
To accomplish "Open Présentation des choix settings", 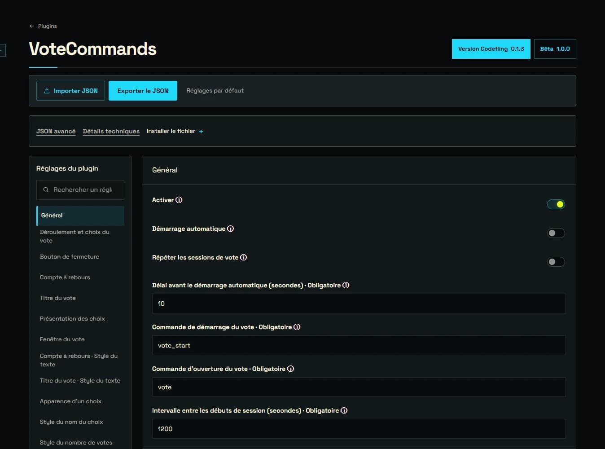I will 80,319.
